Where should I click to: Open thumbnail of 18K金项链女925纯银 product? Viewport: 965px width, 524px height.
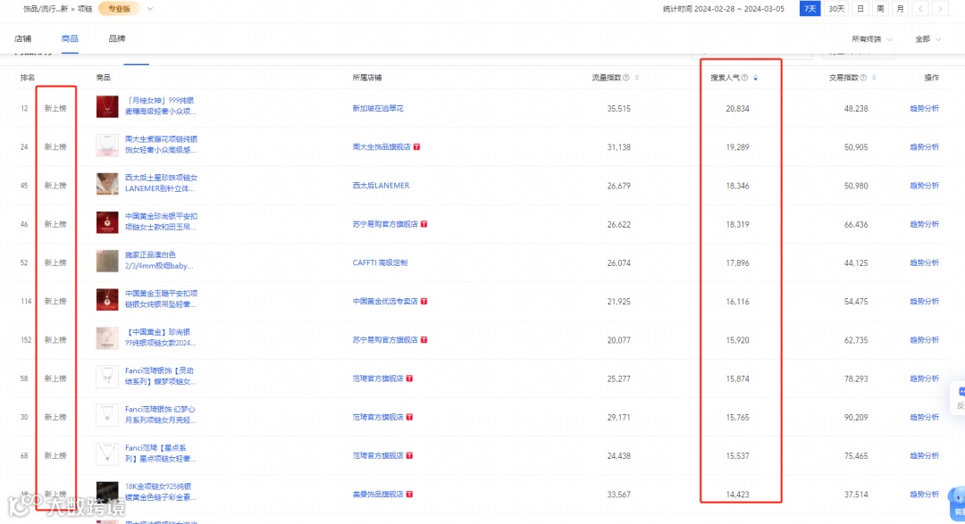(x=107, y=492)
